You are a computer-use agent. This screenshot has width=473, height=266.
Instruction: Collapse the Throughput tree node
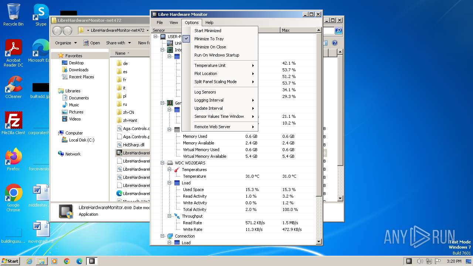[x=170, y=216]
